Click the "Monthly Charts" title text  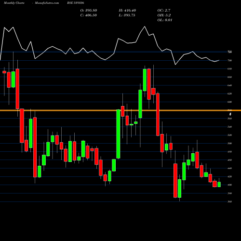coord(14,3)
